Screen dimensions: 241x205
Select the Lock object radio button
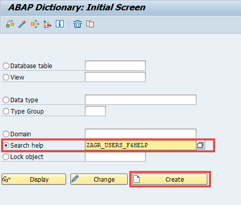point(6,156)
